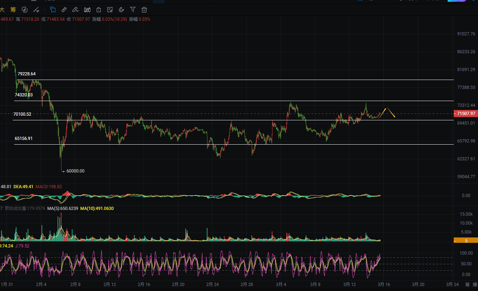The height and width of the screenshot is (291, 478).
Task: Click the orange volume value marker
Action: pos(466,241)
